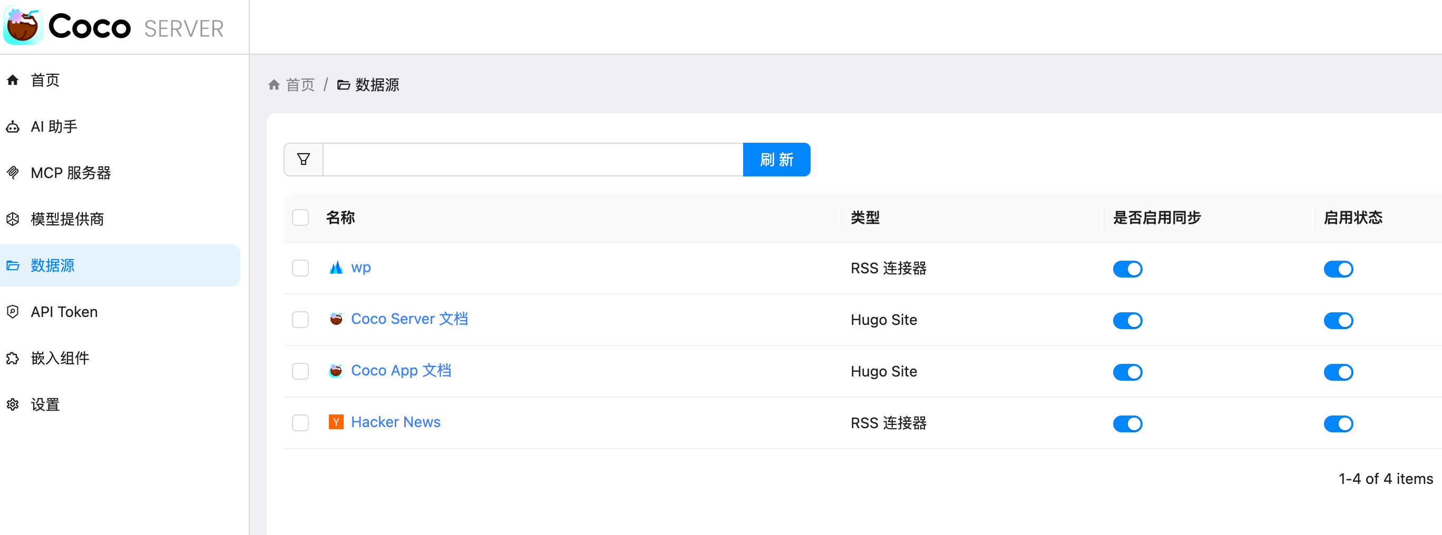Click the 1-4 of 4 items text
This screenshot has height=535, width=1442.
1386,479
